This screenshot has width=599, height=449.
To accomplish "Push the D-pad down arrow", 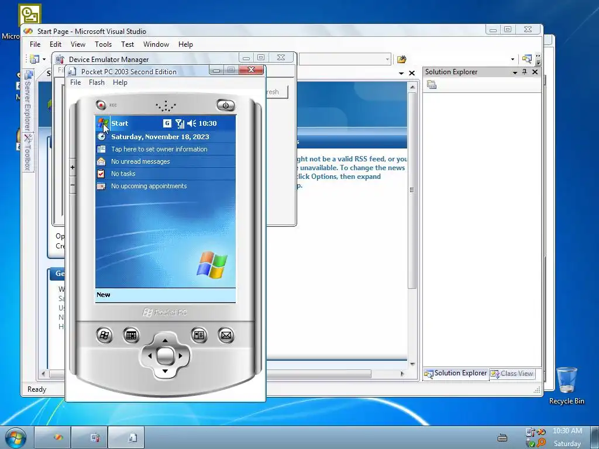I will tap(165, 371).
